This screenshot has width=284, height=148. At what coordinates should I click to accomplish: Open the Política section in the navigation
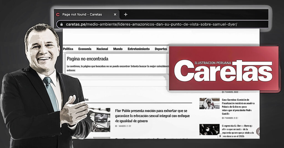[68, 49]
